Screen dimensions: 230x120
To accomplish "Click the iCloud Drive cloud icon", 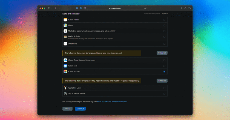I will click(x=65, y=60).
